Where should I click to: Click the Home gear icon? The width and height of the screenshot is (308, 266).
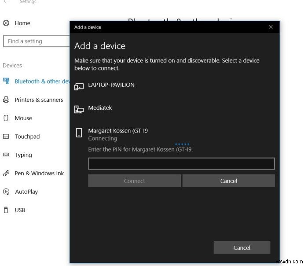click(6, 23)
